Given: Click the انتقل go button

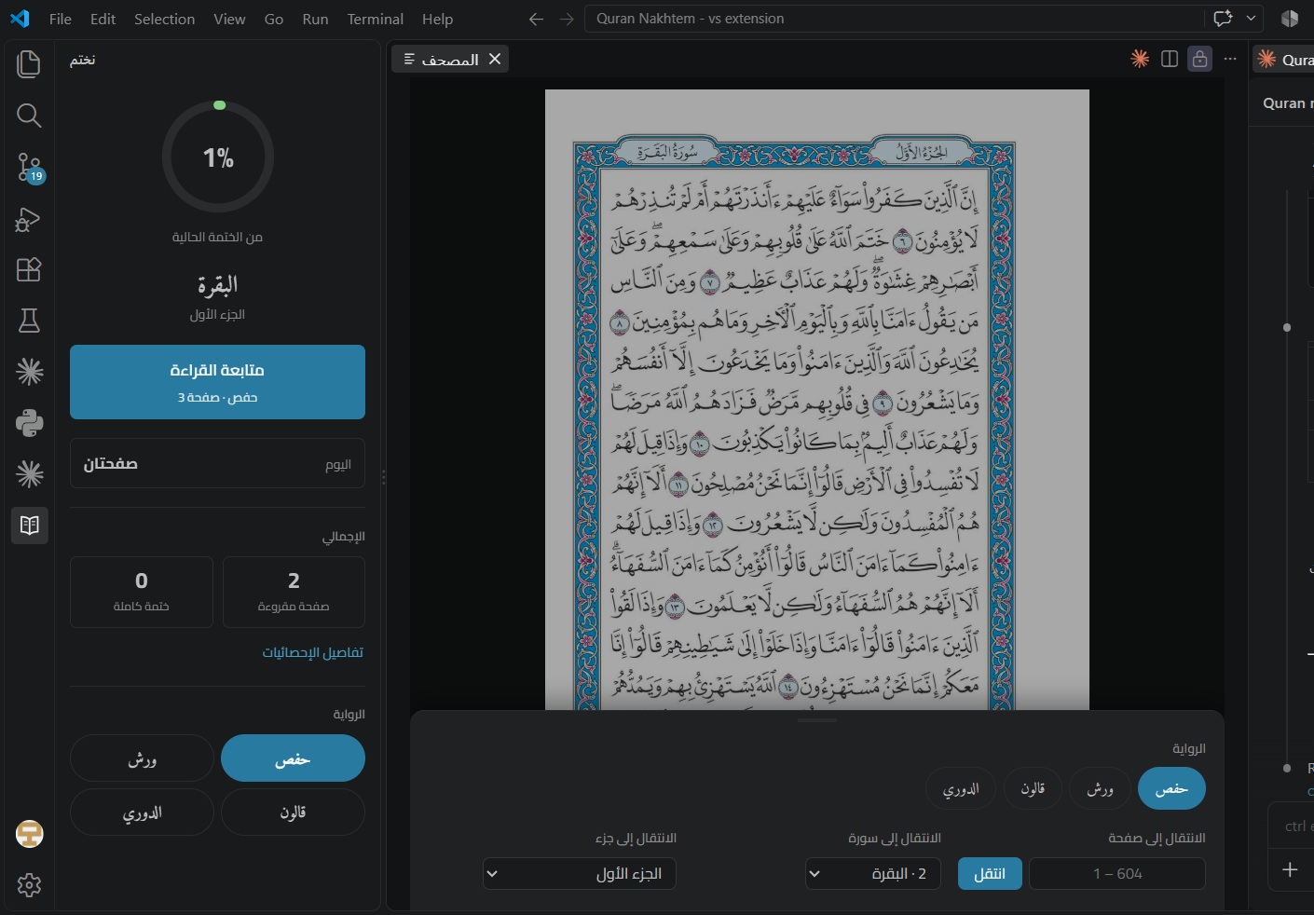Looking at the screenshot, I should (990, 873).
